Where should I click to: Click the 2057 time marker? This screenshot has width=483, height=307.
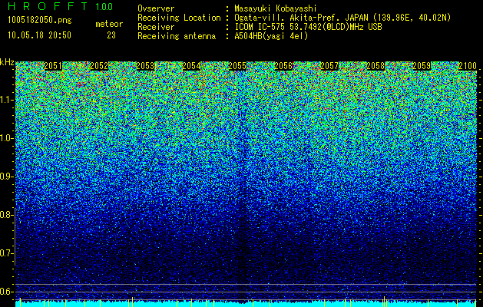329,66
